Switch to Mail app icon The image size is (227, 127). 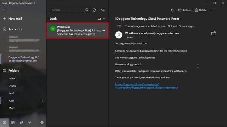pos(4,122)
